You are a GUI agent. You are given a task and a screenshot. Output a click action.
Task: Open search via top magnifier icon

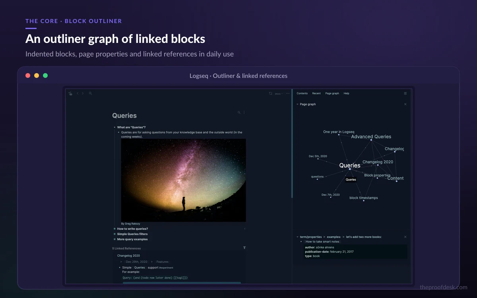tap(90, 93)
